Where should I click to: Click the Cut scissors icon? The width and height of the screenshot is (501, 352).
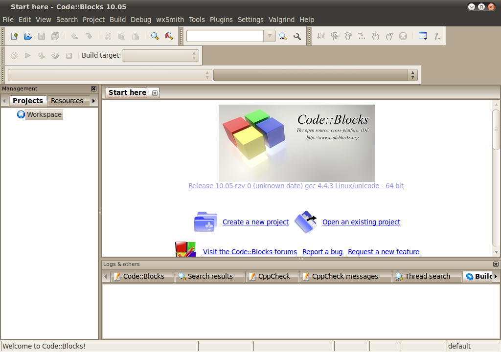point(108,36)
